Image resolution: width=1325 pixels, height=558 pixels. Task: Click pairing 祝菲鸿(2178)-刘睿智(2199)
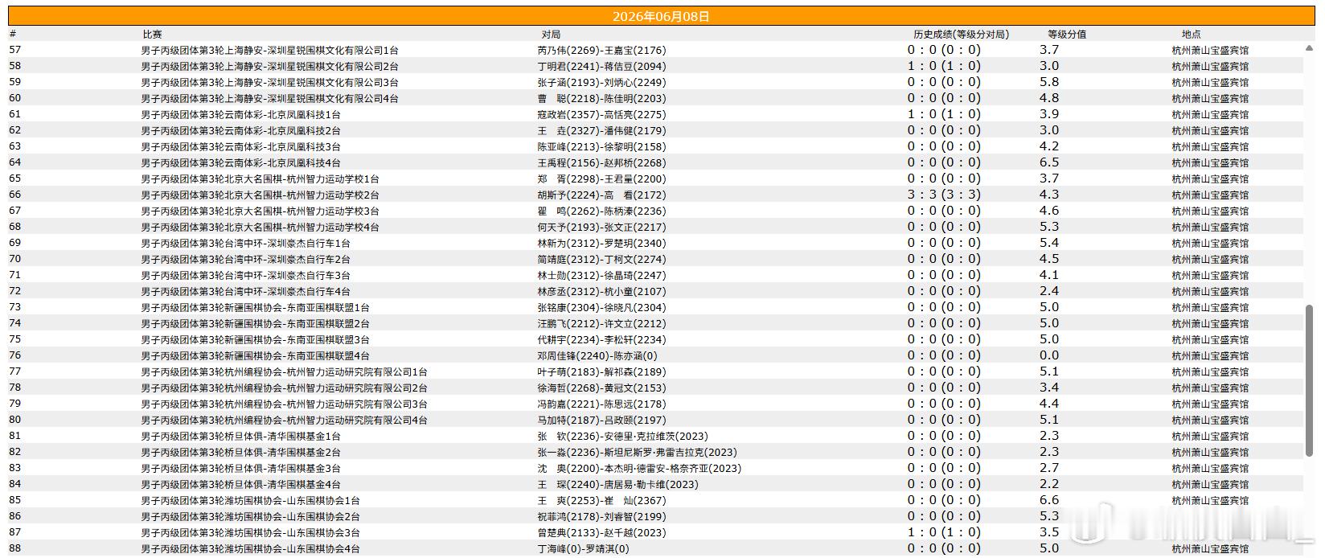coord(601,516)
